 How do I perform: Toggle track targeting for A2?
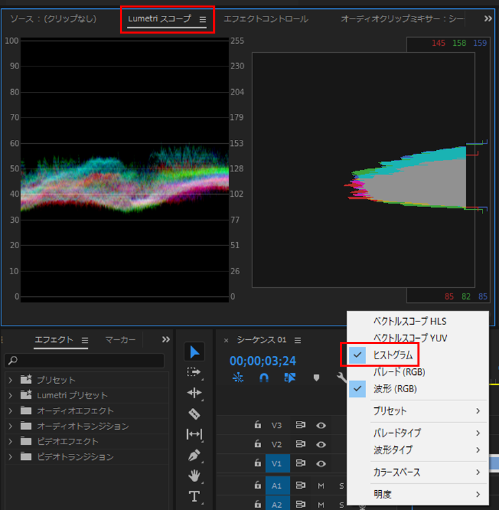(x=278, y=504)
